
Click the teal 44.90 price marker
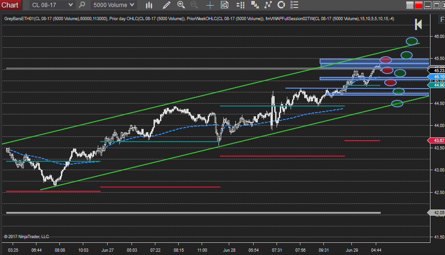tap(437, 85)
